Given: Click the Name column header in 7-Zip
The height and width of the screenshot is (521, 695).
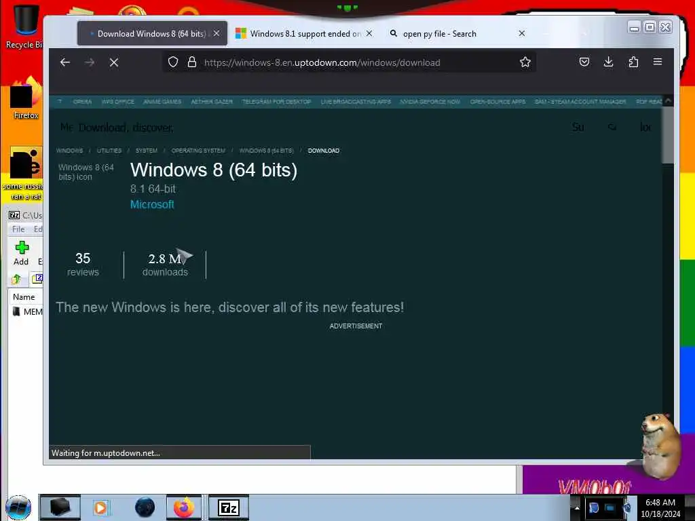Looking at the screenshot, I should [x=24, y=297].
